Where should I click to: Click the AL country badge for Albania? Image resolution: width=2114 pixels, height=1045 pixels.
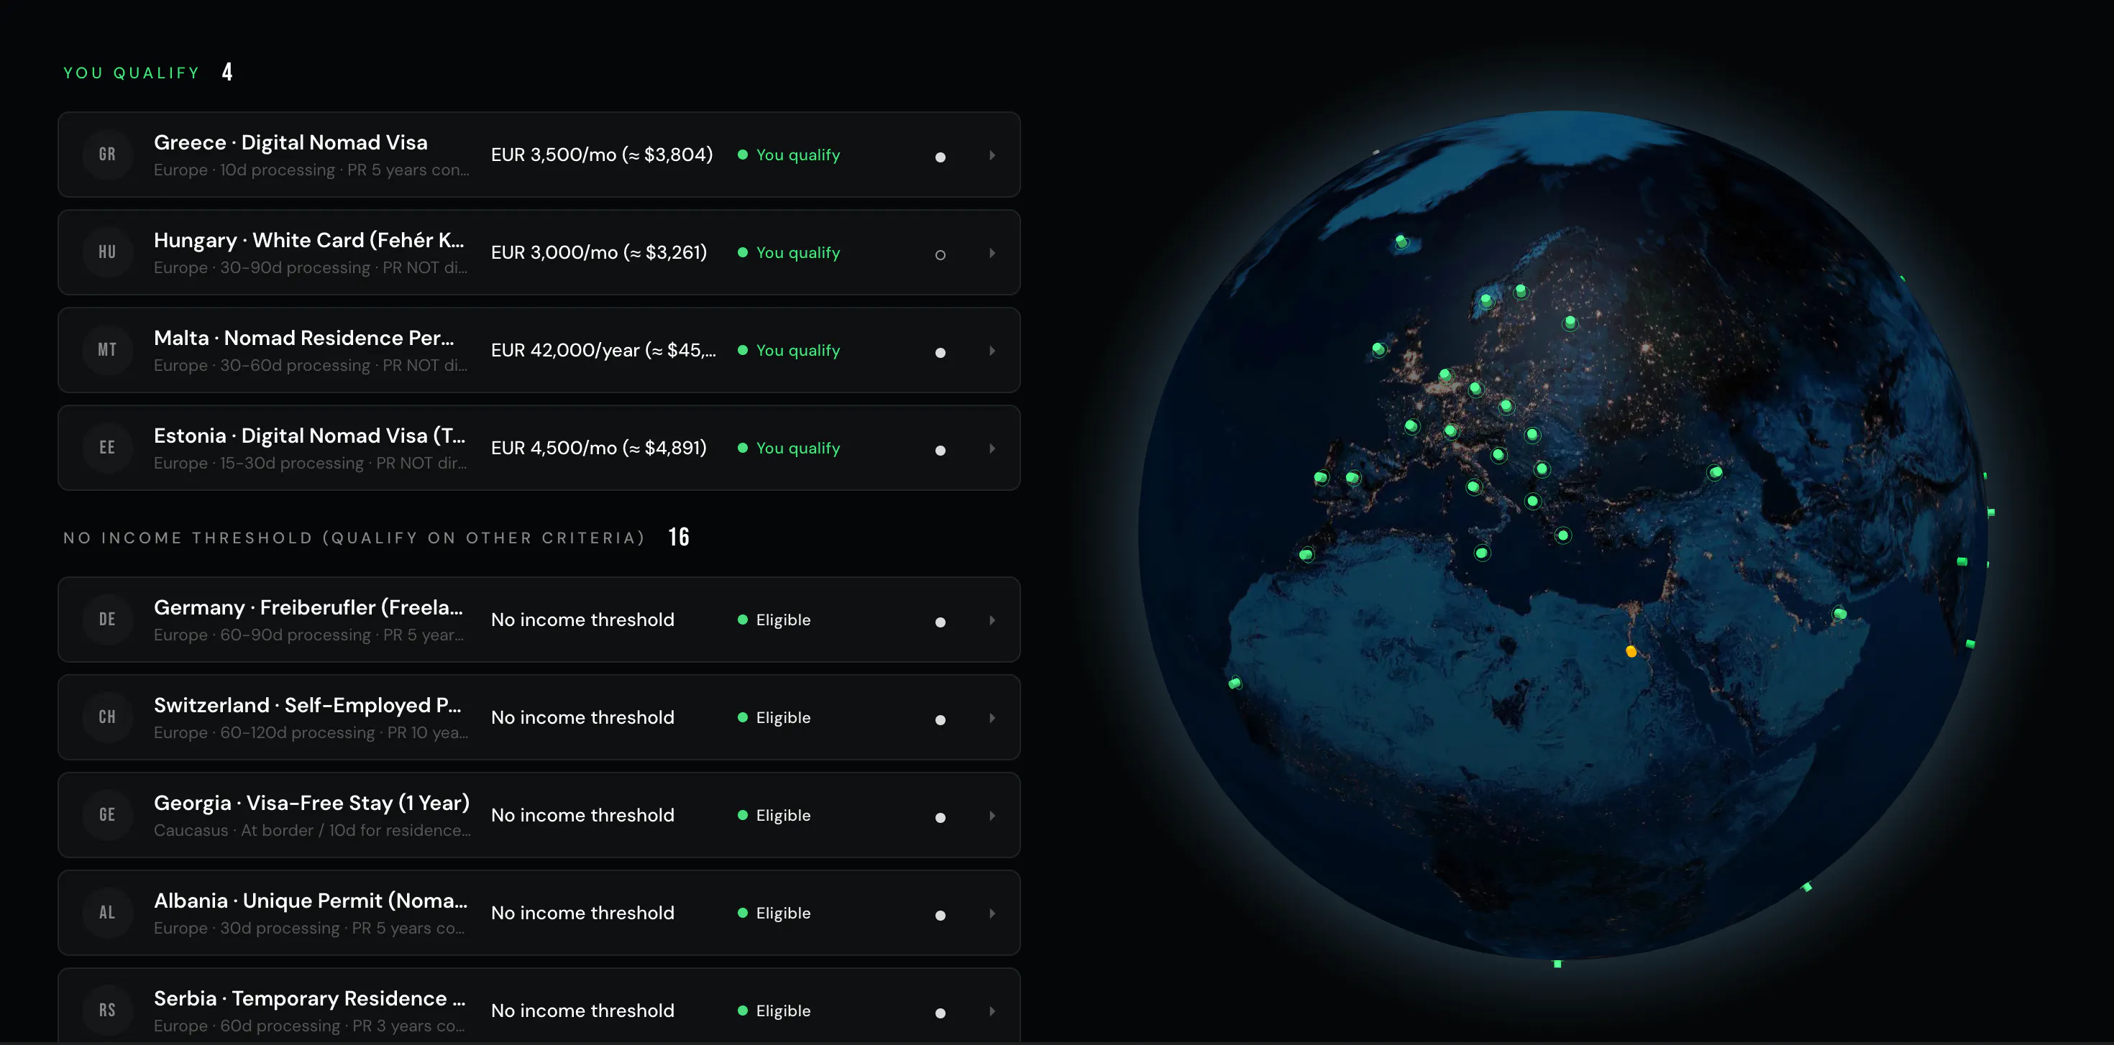click(x=108, y=912)
